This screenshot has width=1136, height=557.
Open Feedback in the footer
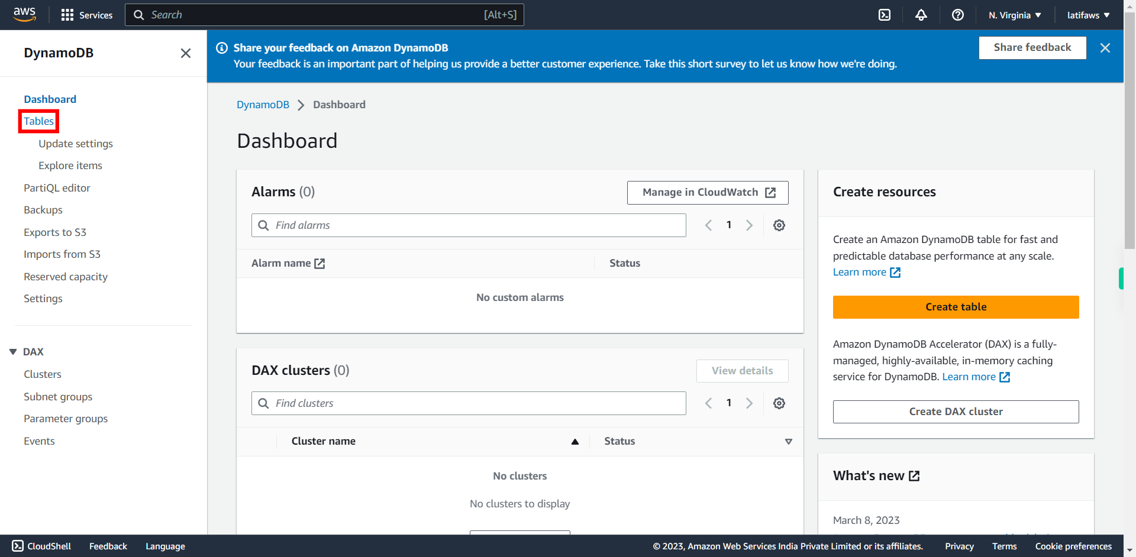click(x=108, y=546)
